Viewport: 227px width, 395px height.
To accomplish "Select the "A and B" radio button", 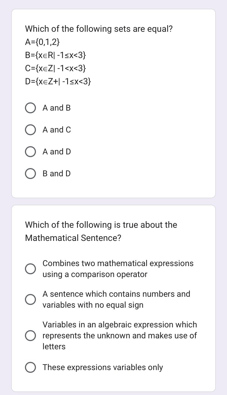I will (30, 108).
